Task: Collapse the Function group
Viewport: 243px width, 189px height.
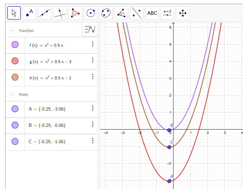Action: point(12,31)
